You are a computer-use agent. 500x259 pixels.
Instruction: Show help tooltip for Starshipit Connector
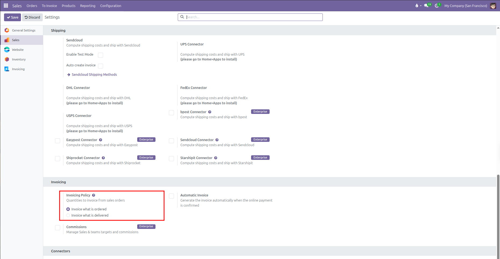coord(216,158)
